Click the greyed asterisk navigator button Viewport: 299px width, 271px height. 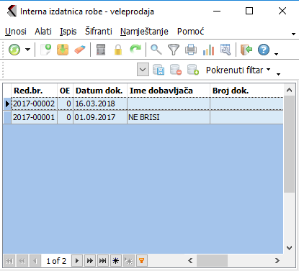pos(129,261)
